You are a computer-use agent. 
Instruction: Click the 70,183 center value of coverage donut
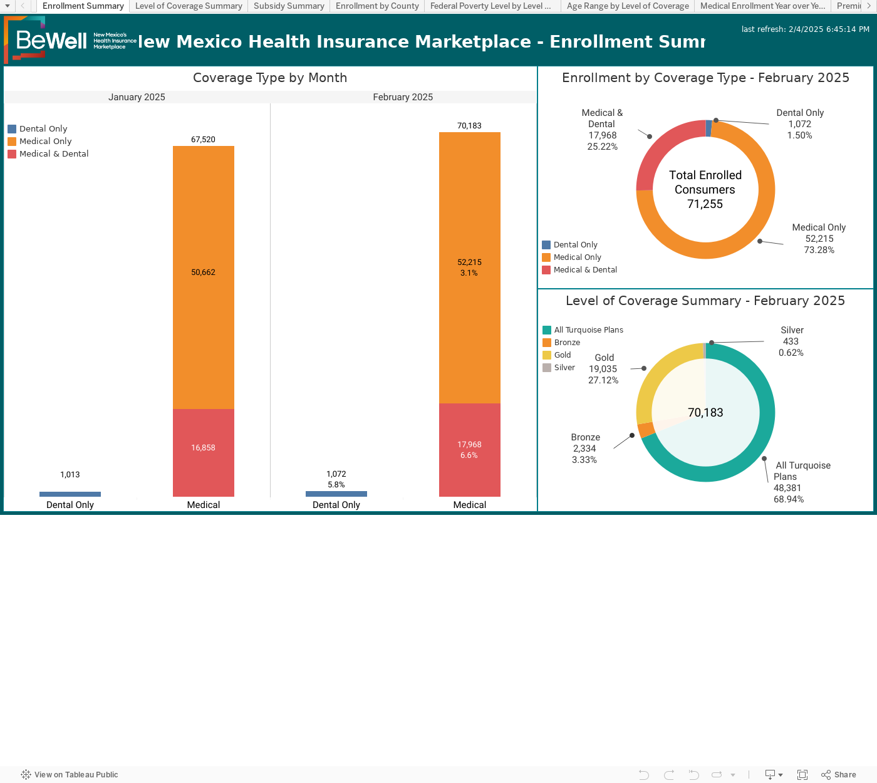click(x=705, y=413)
